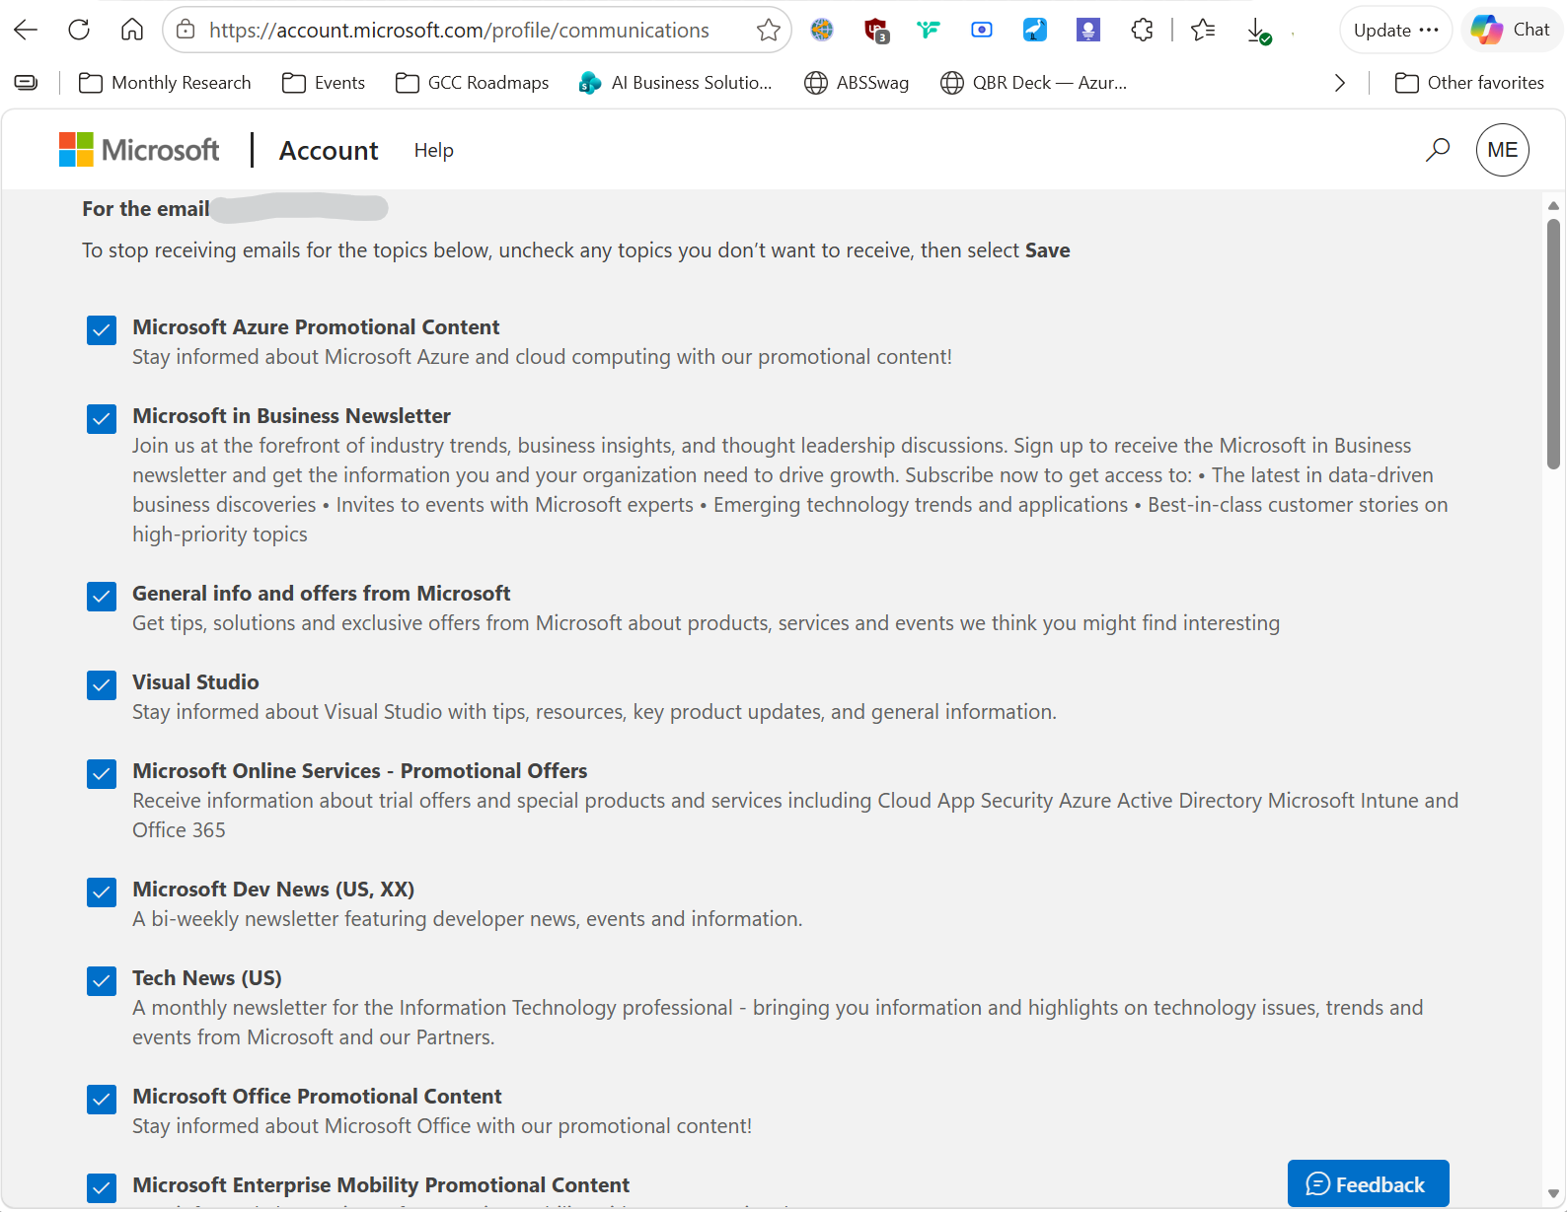This screenshot has height=1212, width=1567.
Task: Click 'Stay informed about Microsoft Office' description
Action: 442,1126
